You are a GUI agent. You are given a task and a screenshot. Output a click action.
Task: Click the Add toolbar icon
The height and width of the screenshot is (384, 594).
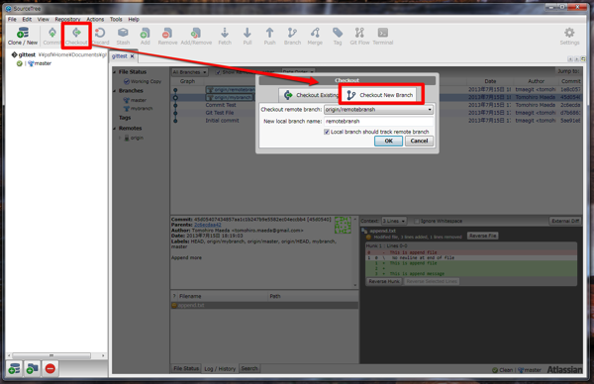146,36
